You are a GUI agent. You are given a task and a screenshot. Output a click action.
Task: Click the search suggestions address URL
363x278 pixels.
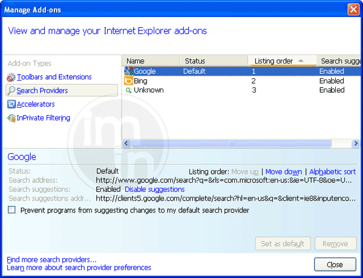[226, 198]
